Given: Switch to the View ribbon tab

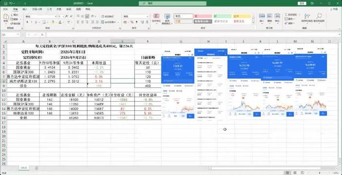Looking at the screenshot, I should pos(78,9).
